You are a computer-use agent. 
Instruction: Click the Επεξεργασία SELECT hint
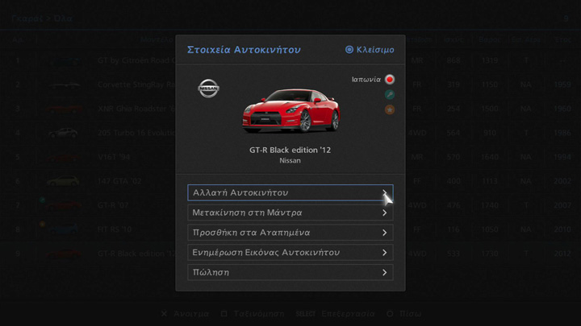(335, 314)
